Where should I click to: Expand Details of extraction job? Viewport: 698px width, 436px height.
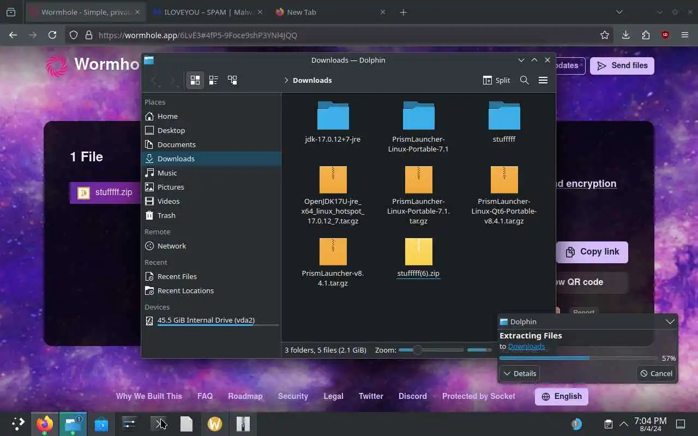520,373
